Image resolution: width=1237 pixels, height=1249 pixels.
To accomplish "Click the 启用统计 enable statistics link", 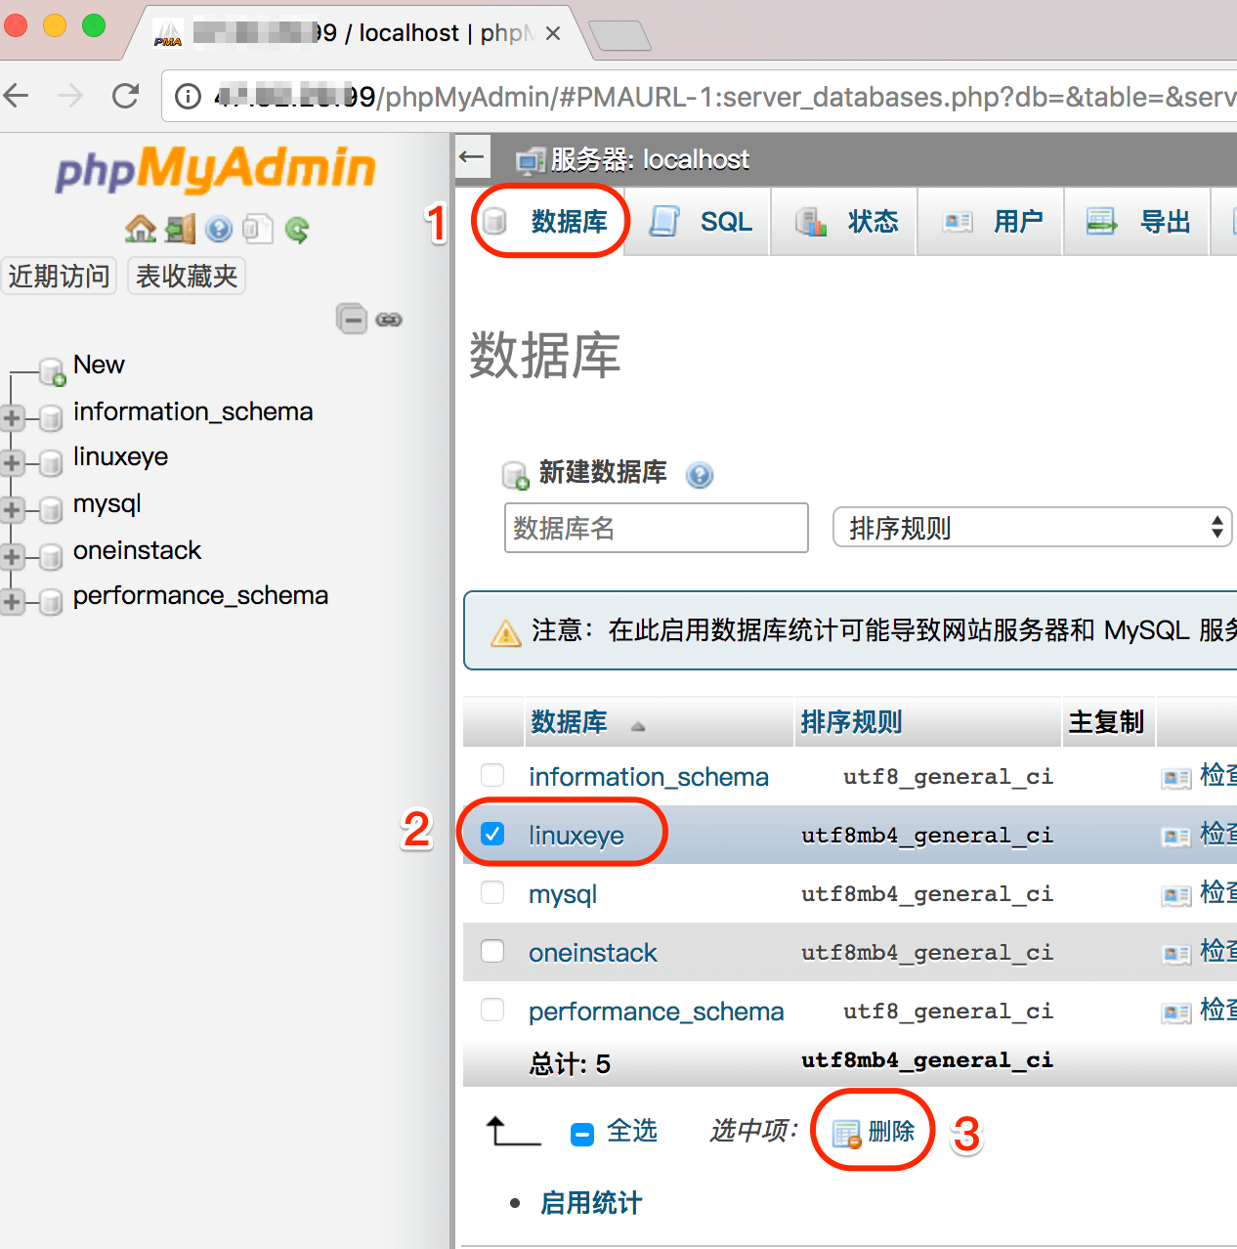I will click(x=591, y=1203).
